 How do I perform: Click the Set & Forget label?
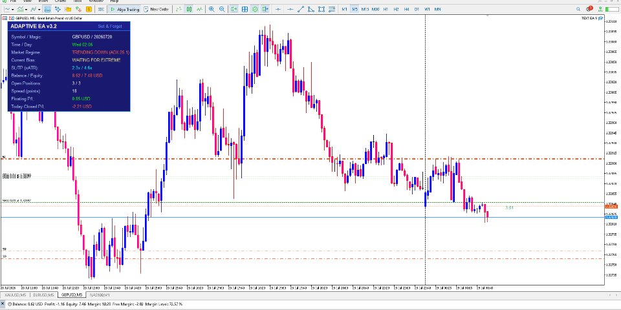click(110, 26)
